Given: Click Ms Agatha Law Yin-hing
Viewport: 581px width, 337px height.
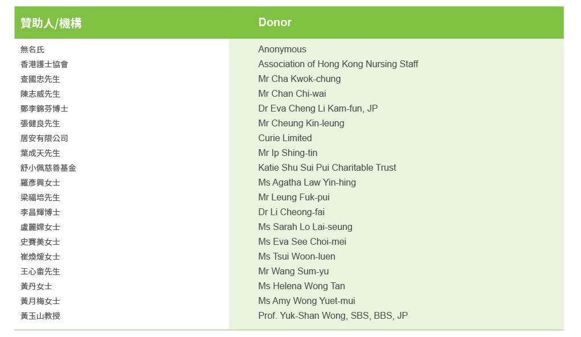Looking at the screenshot, I should 306,183.
